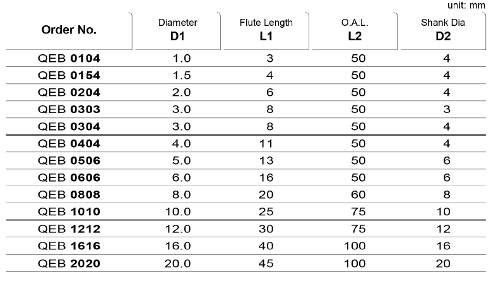Click the unit: mm label

(466, 5)
